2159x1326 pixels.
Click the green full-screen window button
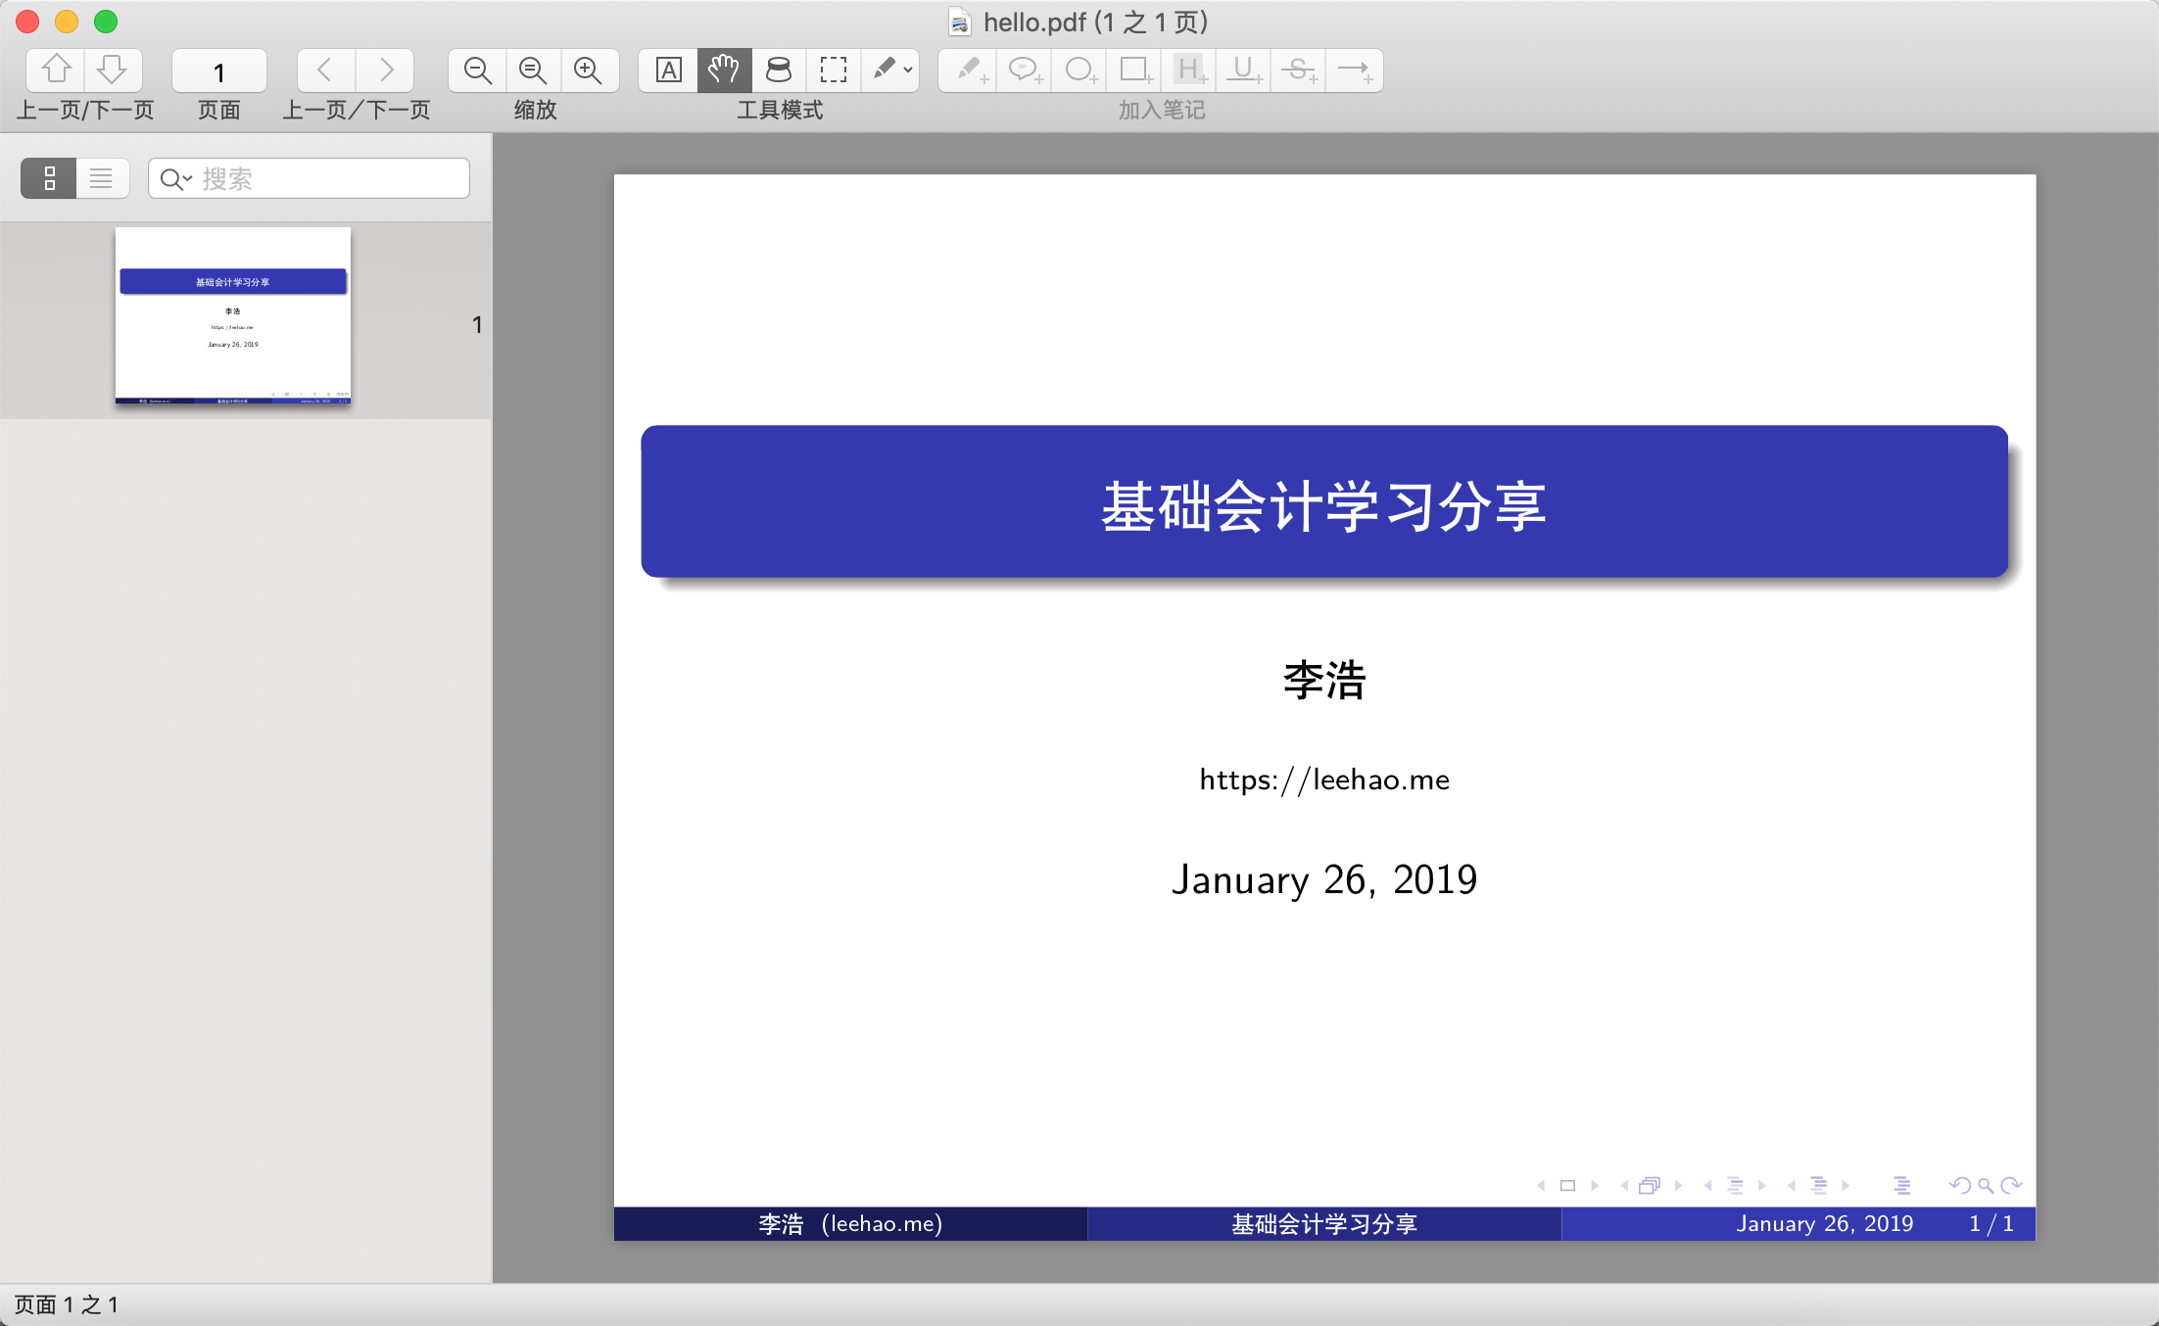[106, 22]
